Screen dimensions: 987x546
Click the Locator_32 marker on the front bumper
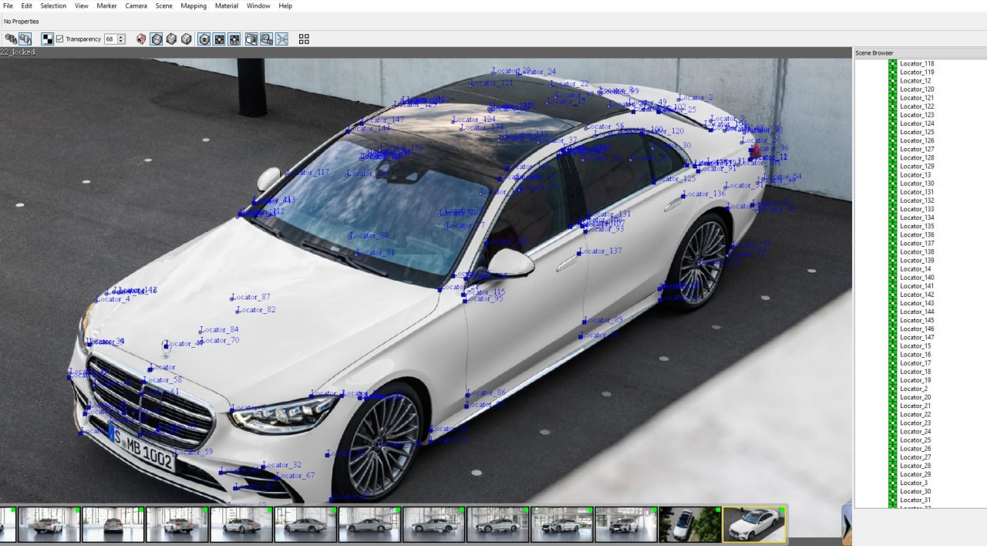coord(281,465)
